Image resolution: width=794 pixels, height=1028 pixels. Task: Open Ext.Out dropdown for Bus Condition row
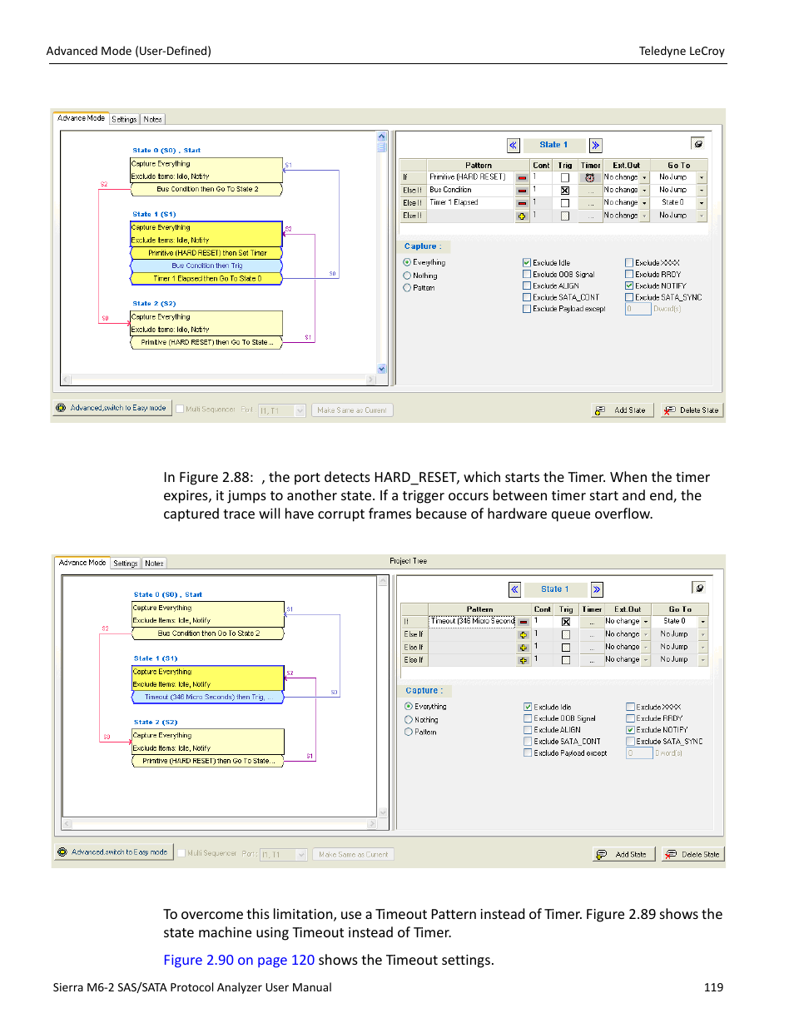[x=644, y=190]
